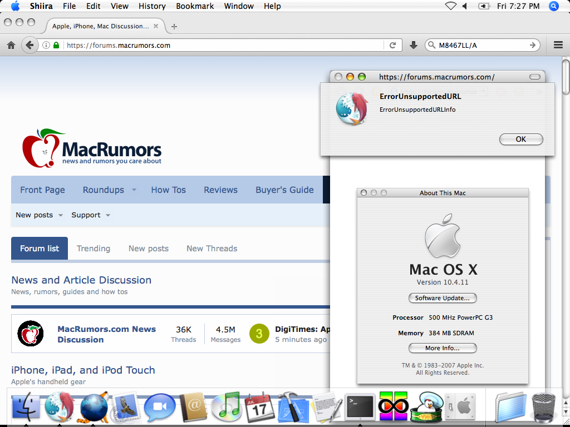Open MacRumors.com News Discussion forum
Screen dimensions: 570x427
click(106, 334)
